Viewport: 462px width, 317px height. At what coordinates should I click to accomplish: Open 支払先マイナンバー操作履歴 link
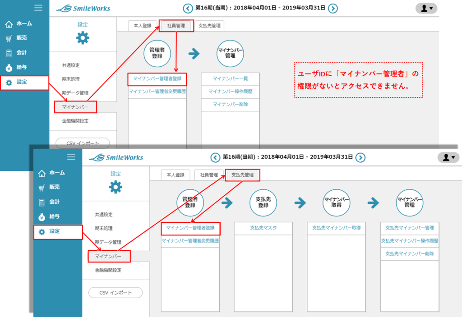pos(410,241)
